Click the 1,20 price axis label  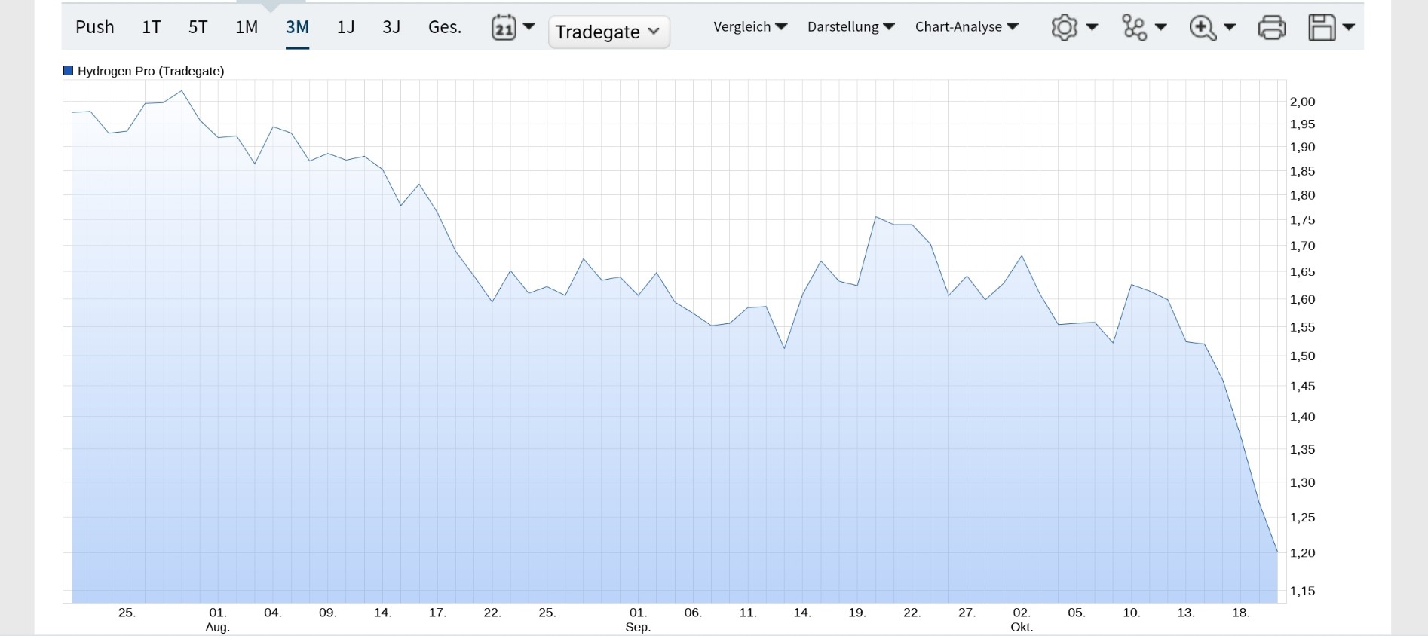click(x=1302, y=552)
